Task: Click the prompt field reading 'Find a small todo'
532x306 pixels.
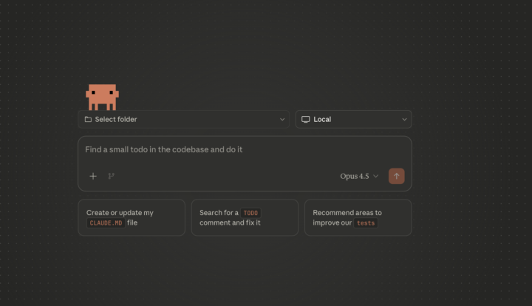Action: tap(245, 149)
